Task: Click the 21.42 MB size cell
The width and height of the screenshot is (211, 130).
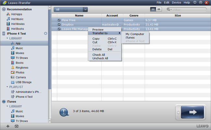Action: tap(152, 25)
